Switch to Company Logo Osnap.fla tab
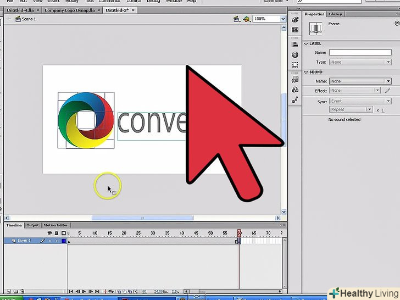This screenshot has width=400, height=300. 70,10
